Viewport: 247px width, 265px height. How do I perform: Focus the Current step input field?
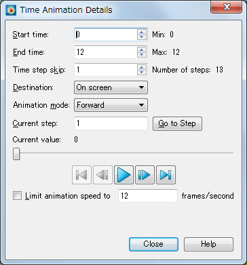click(111, 123)
